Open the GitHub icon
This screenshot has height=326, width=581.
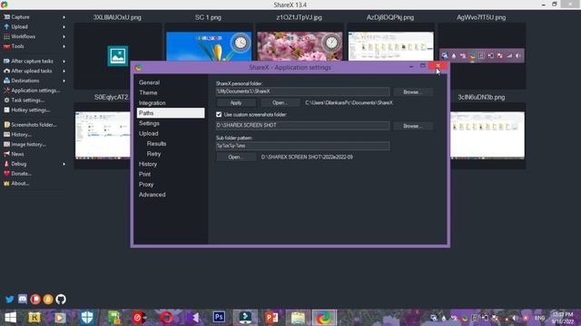(x=61, y=299)
